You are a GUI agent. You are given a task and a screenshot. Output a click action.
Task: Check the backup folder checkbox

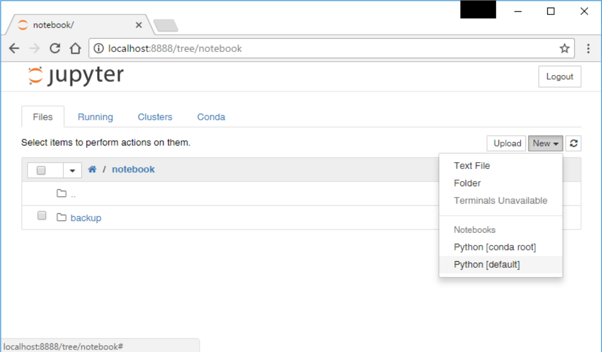pos(42,216)
